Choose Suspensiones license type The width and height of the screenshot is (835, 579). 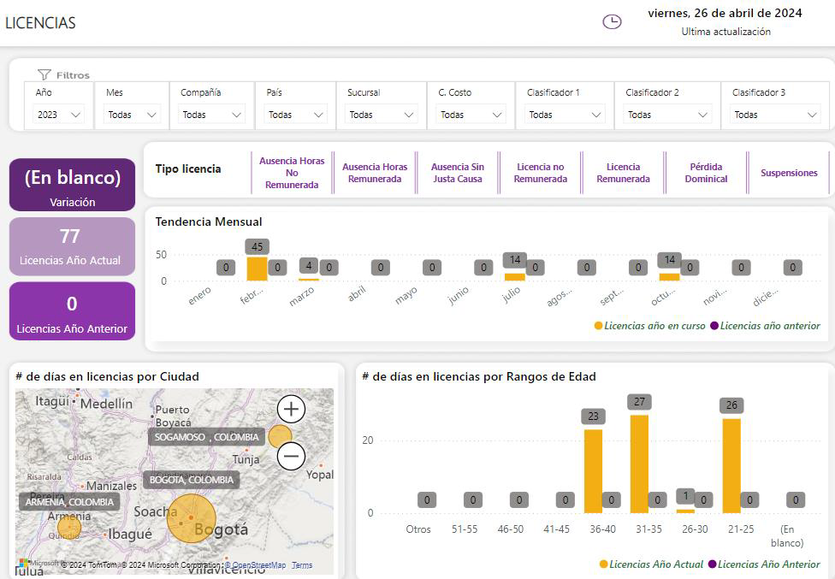[x=789, y=173]
